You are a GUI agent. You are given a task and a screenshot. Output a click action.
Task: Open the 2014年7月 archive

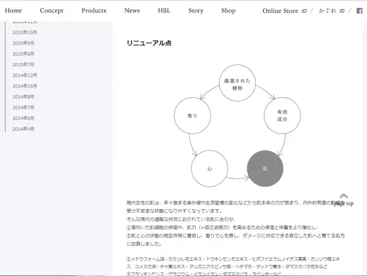pos(23,108)
